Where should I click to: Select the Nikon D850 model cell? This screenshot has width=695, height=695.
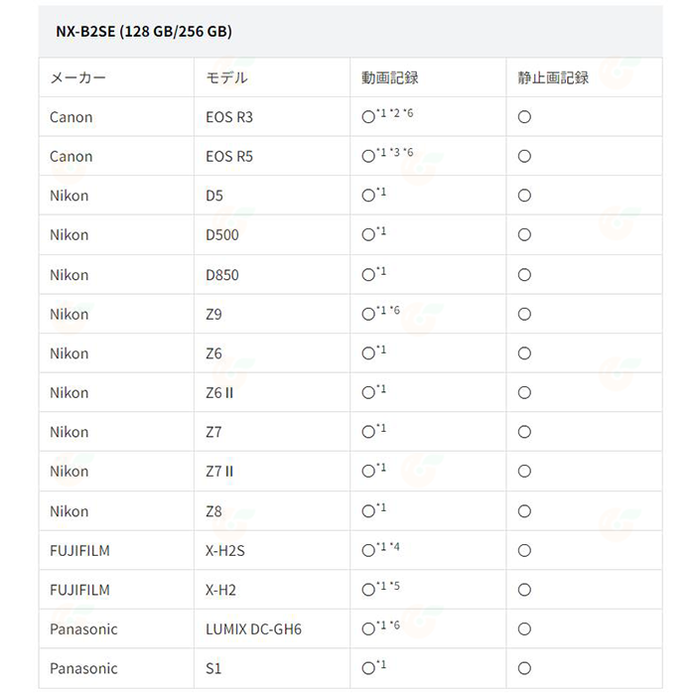pos(222,275)
